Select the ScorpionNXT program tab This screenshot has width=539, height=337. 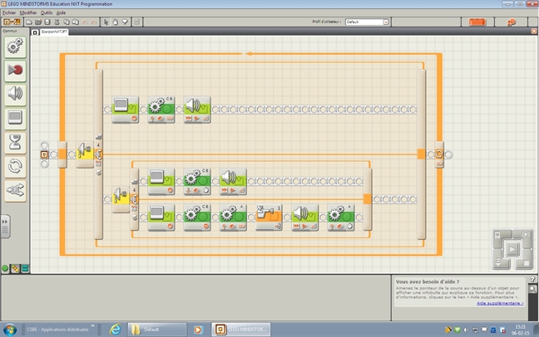[53, 32]
